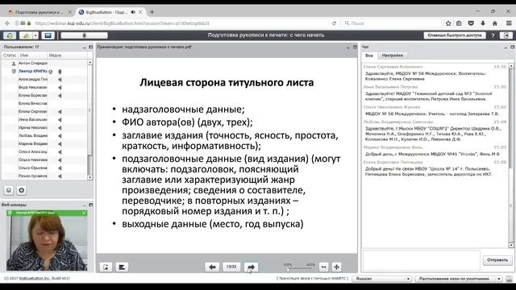Select user 'Елена Вячеслав' in the list

(32, 103)
